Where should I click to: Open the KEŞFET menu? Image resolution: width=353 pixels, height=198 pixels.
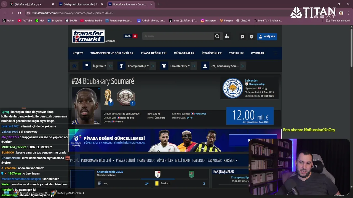pyautogui.click(x=78, y=53)
